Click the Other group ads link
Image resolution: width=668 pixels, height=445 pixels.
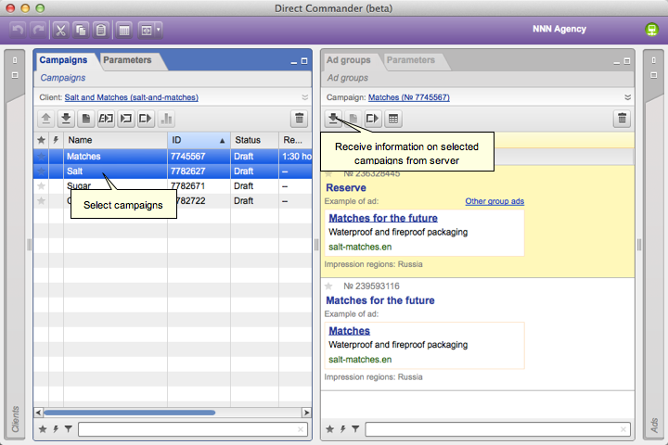click(495, 201)
